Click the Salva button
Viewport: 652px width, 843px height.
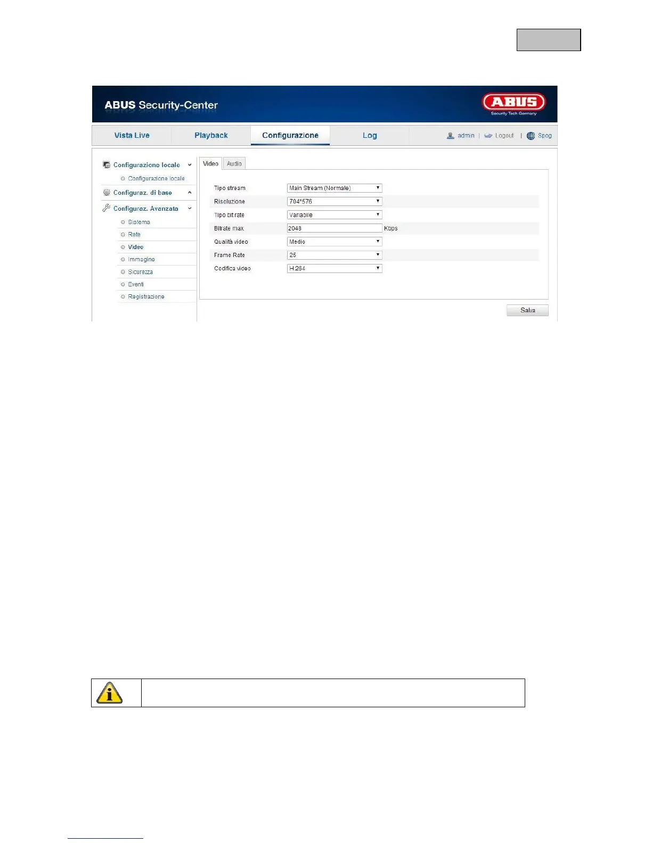coord(527,310)
